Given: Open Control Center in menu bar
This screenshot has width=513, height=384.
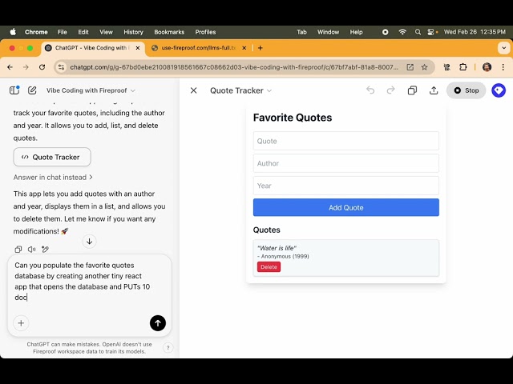Looking at the screenshot, I should pyautogui.click(x=432, y=32).
